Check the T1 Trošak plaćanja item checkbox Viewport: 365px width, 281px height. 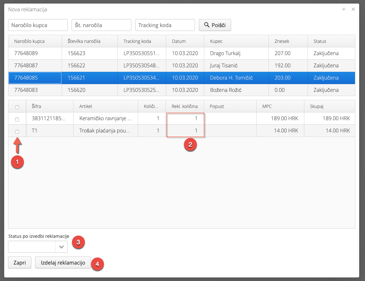(x=17, y=132)
